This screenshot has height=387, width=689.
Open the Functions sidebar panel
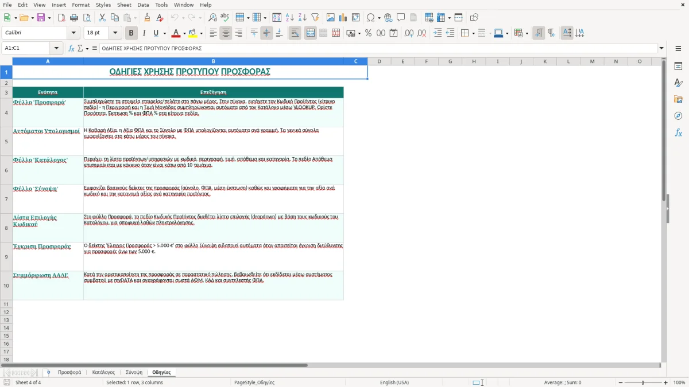pos(678,132)
